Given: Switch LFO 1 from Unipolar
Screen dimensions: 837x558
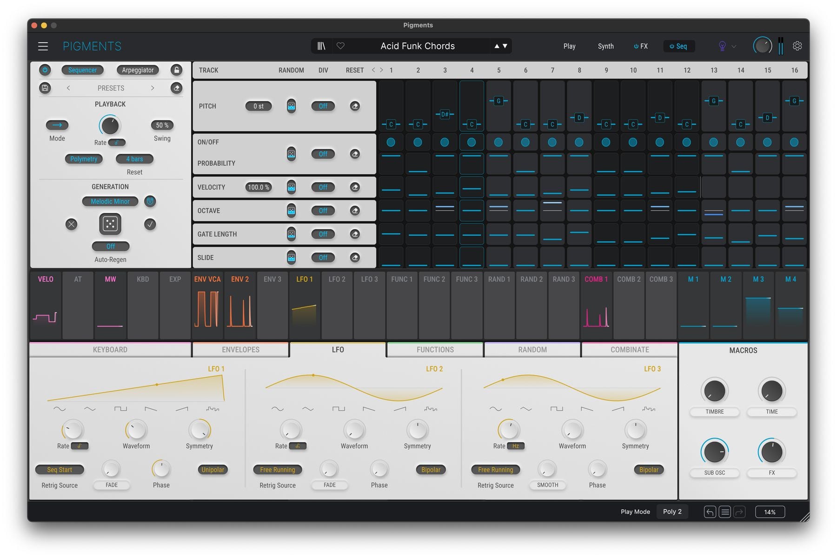Looking at the screenshot, I should [213, 470].
